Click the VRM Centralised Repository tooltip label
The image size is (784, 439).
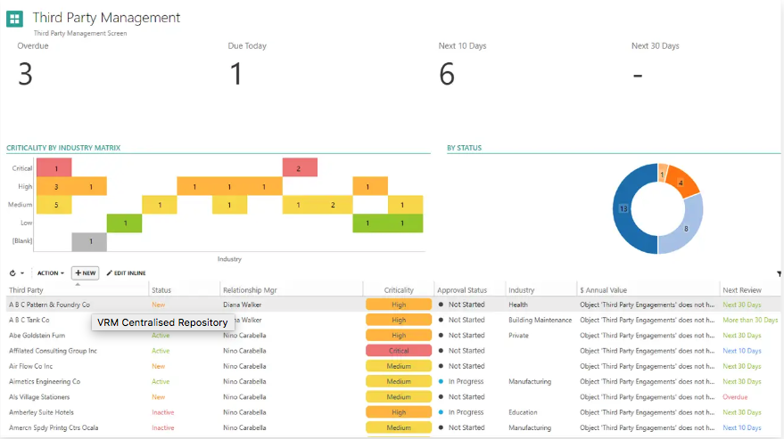pyautogui.click(x=162, y=322)
